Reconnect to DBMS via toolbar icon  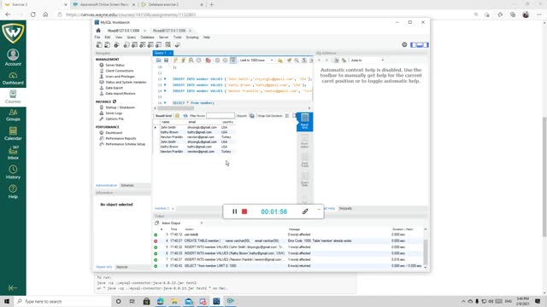point(177,45)
